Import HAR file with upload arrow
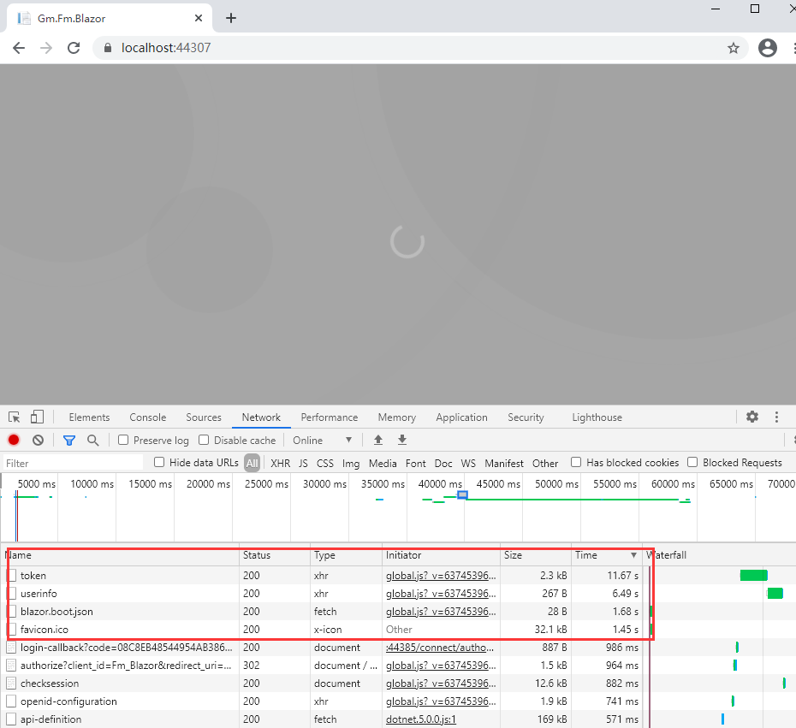This screenshot has width=796, height=728. click(x=378, y=440)
